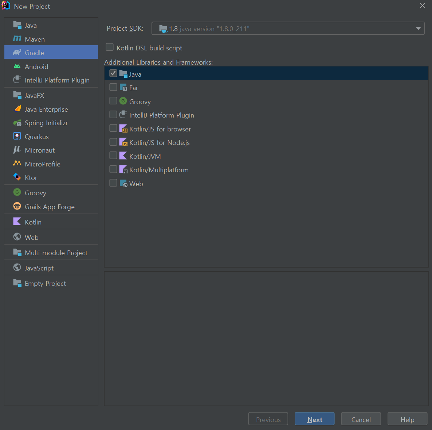Click the 'Kotlin/JS for Node.js' text

[x=160, y=142]
